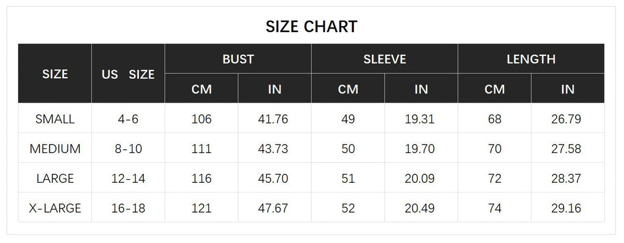Click the 41.76 bust inches value
Screen dimensions: 624x243
click(273, 119)
